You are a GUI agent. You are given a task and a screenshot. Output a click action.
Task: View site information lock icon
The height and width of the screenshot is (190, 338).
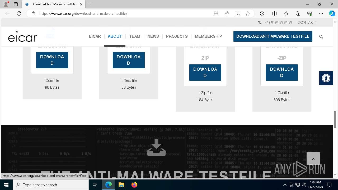[33, 13]
